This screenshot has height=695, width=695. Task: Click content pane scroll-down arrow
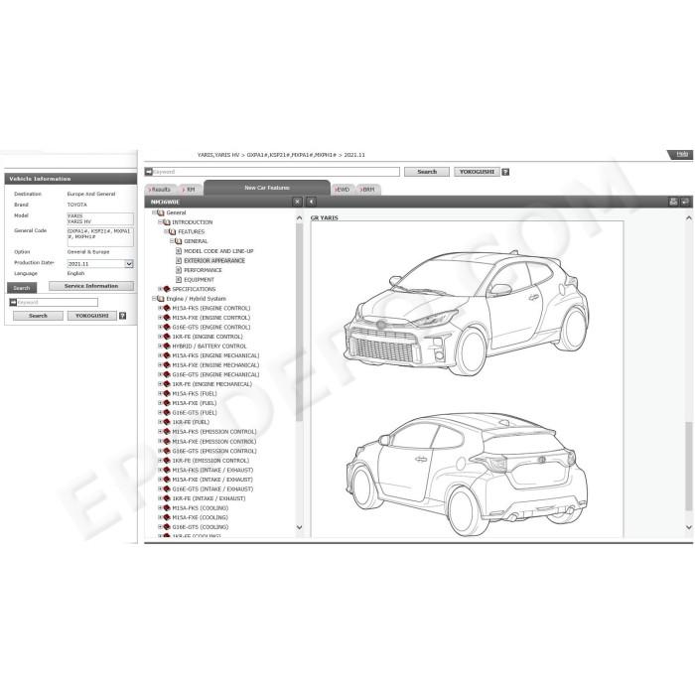point(689,527)
